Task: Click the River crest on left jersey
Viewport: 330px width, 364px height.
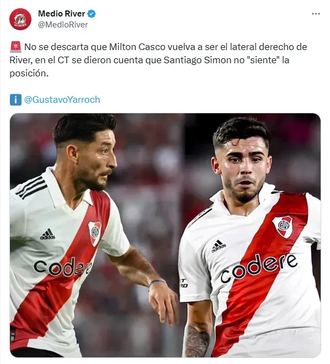Action: pyautogui.click(x=95, y=233)
